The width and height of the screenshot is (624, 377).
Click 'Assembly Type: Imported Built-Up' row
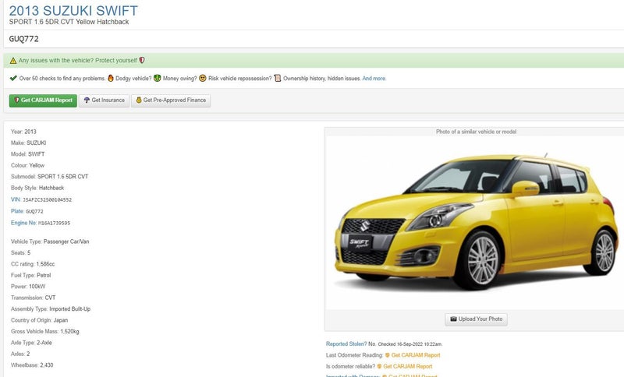pyautogui.click(x=51, y=309)
